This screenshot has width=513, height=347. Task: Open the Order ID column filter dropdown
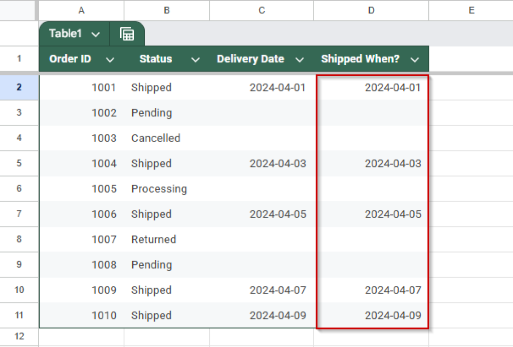click(110, 58)
